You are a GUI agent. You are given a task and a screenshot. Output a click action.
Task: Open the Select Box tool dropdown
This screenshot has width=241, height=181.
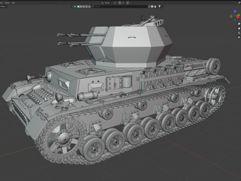coord(3,7)
